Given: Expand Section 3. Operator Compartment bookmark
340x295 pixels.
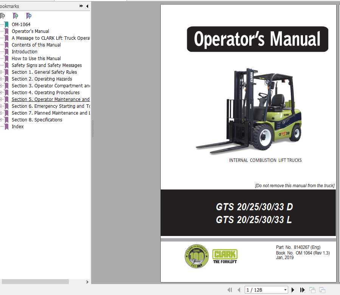Looking at the screenshot, I should tap(1, 86).
